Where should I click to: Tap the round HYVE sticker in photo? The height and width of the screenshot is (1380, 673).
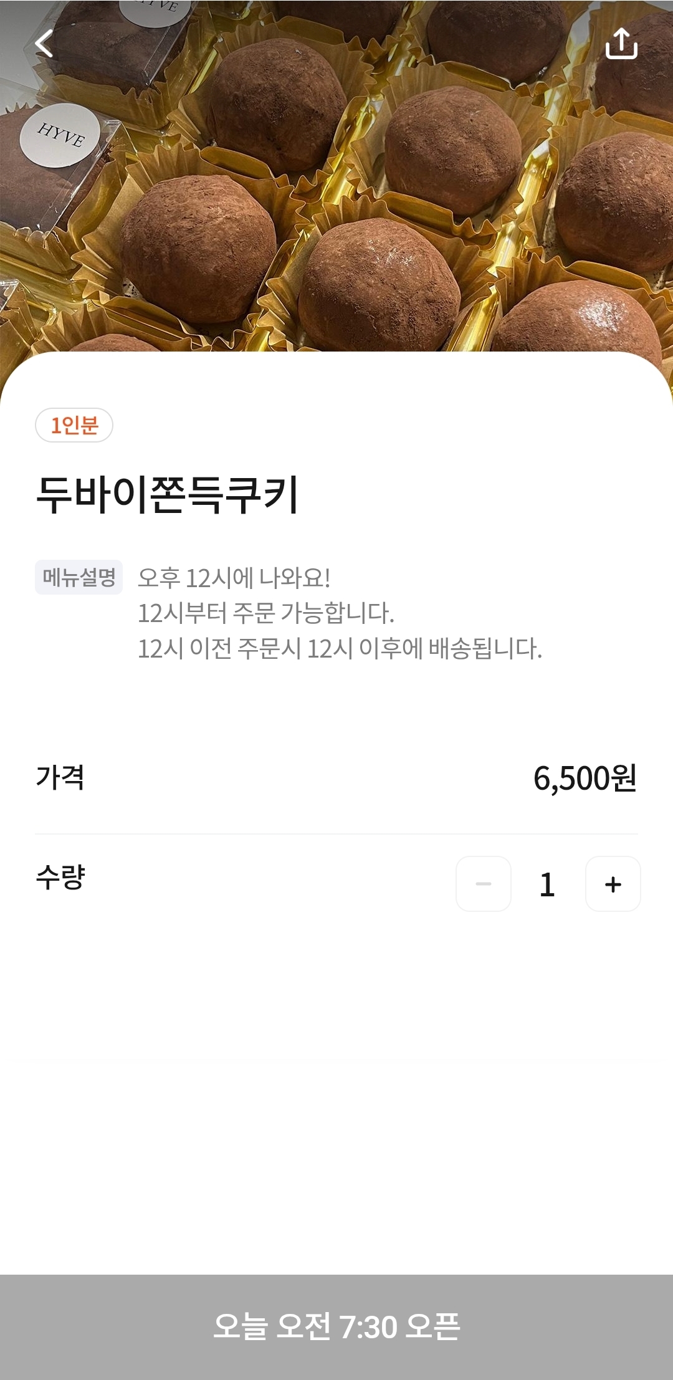tap(60, 135)
